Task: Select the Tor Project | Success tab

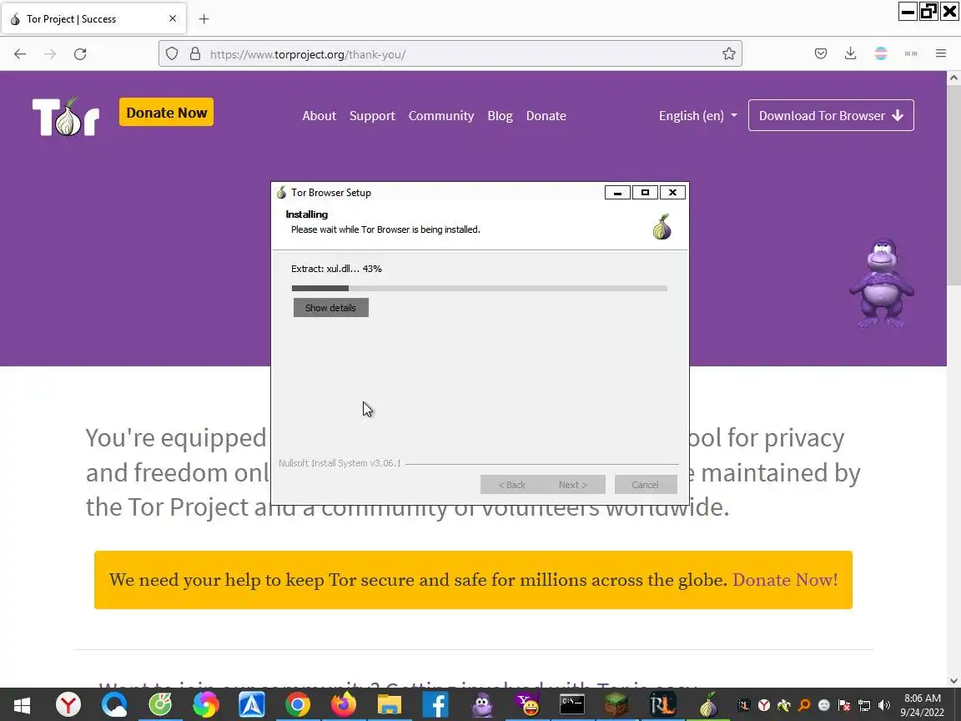Action: [93, 19]
